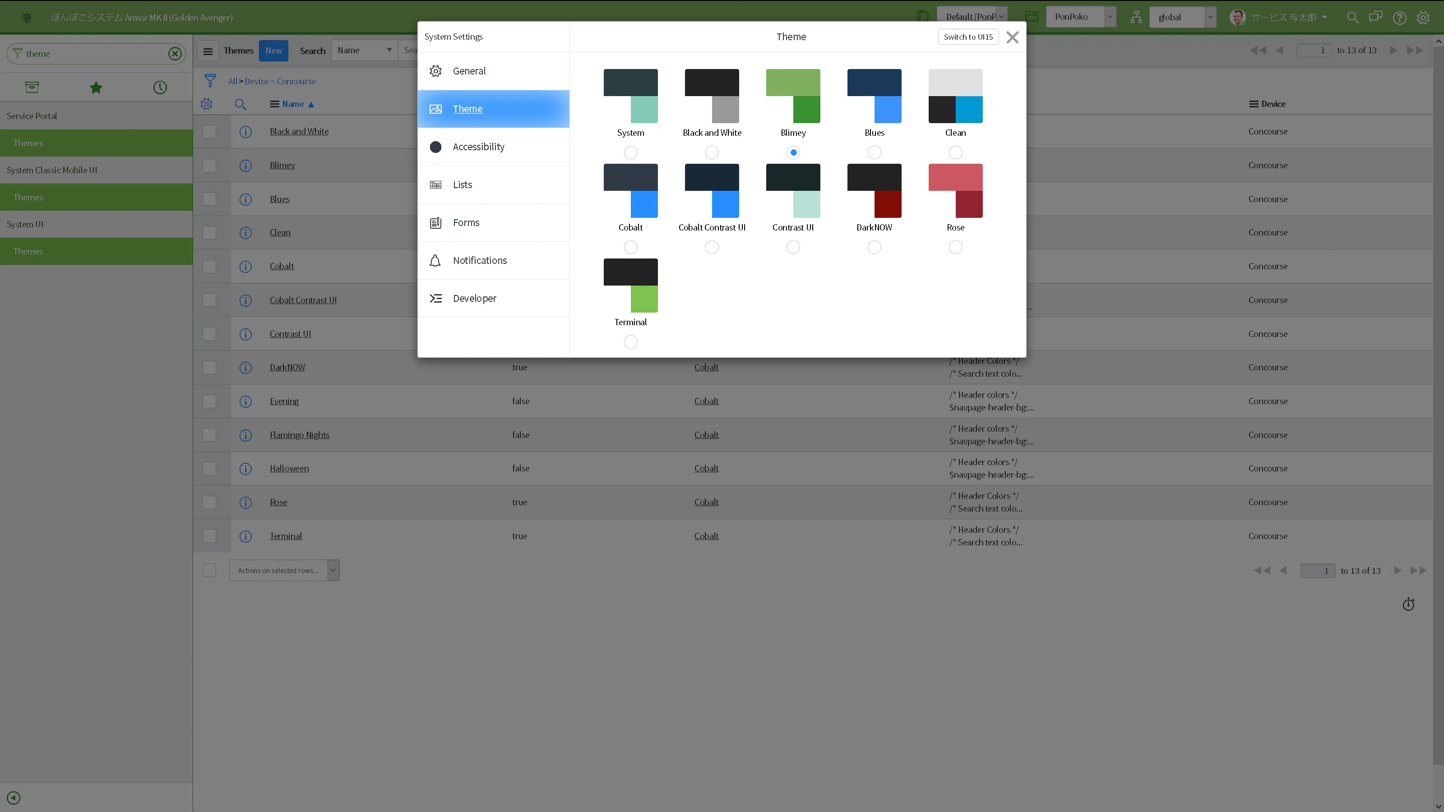
Task: Select the Blimey theme radio button
Action: click(793, 152)
